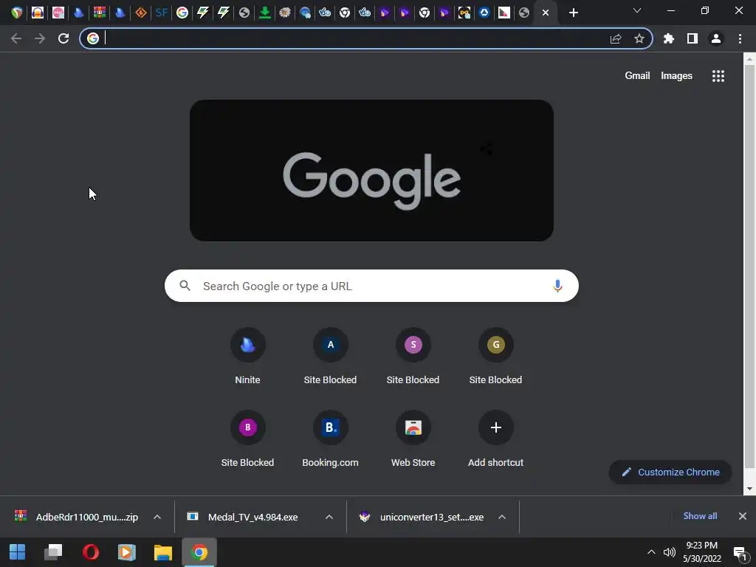Open the Ninite shortcut

pyautogui.click(x=247, y=357)
